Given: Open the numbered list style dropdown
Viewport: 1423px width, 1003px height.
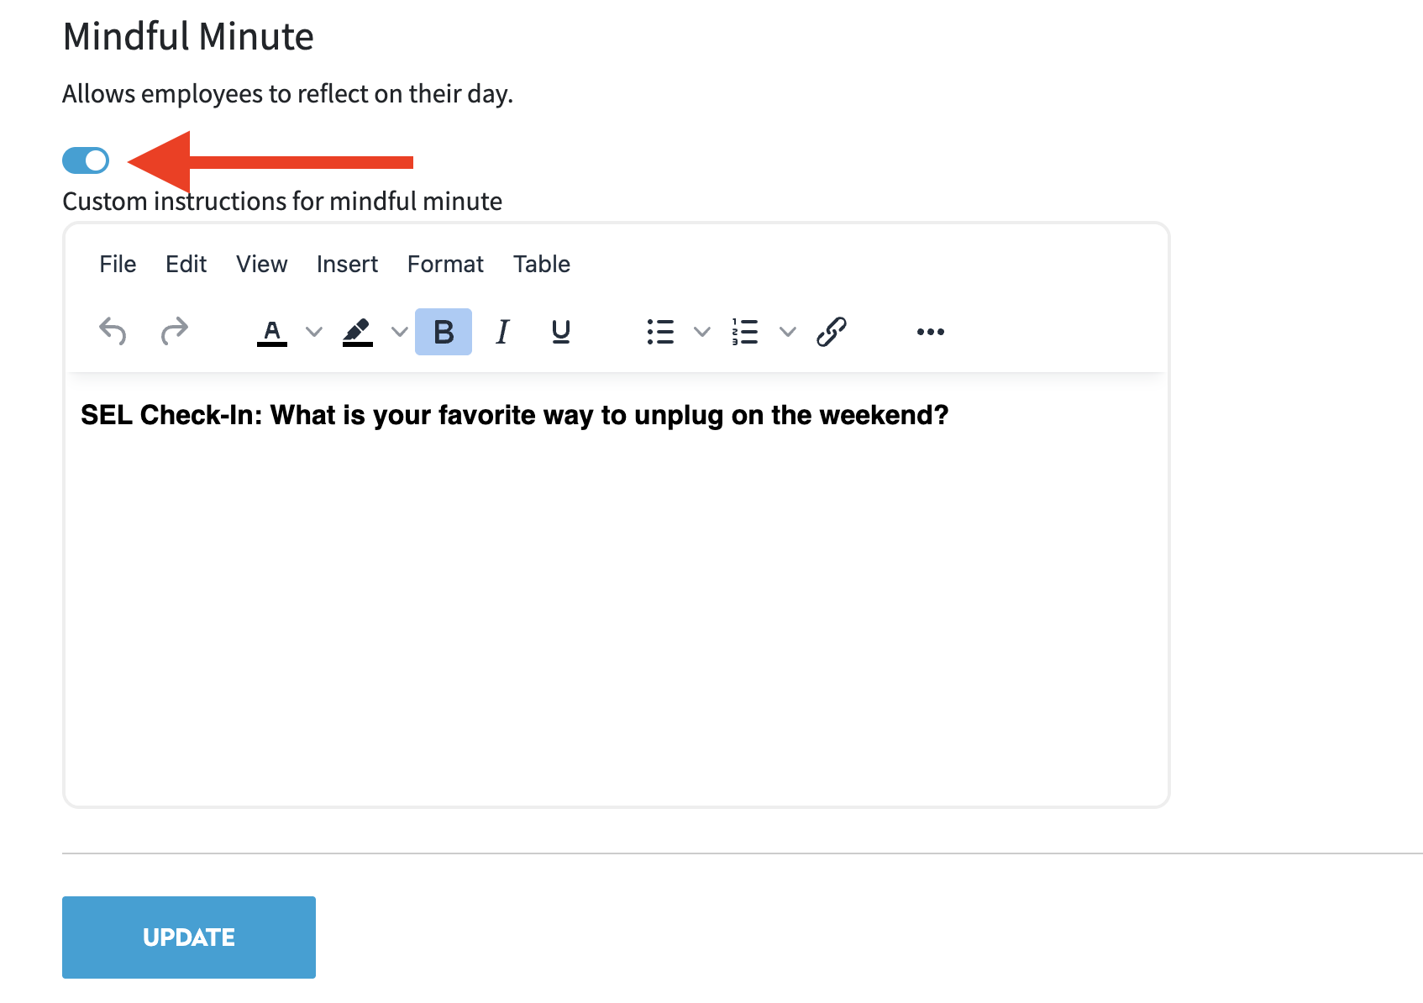Looking at the screenshot, I should coord(787,332).
